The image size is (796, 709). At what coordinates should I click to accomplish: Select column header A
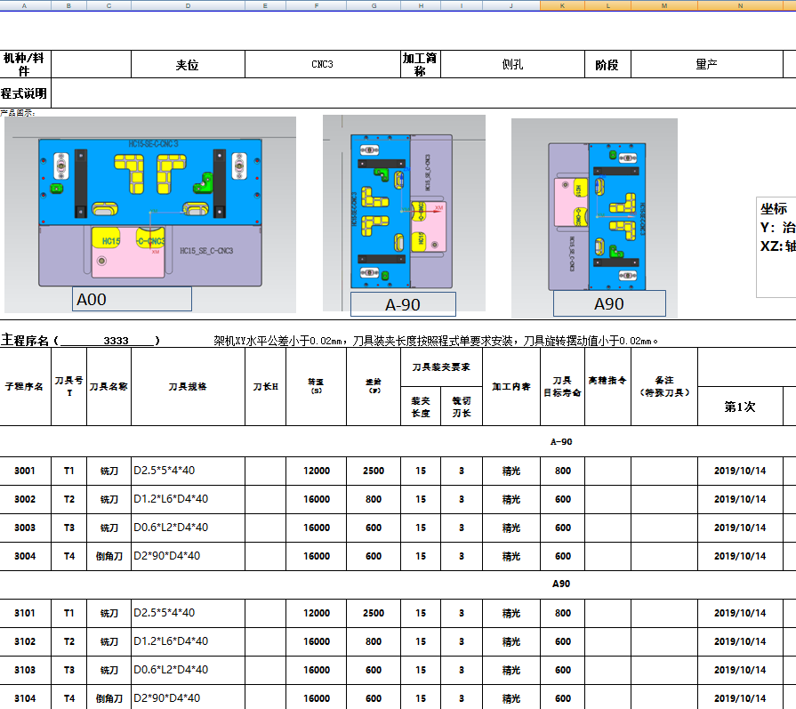coord(27,5)
